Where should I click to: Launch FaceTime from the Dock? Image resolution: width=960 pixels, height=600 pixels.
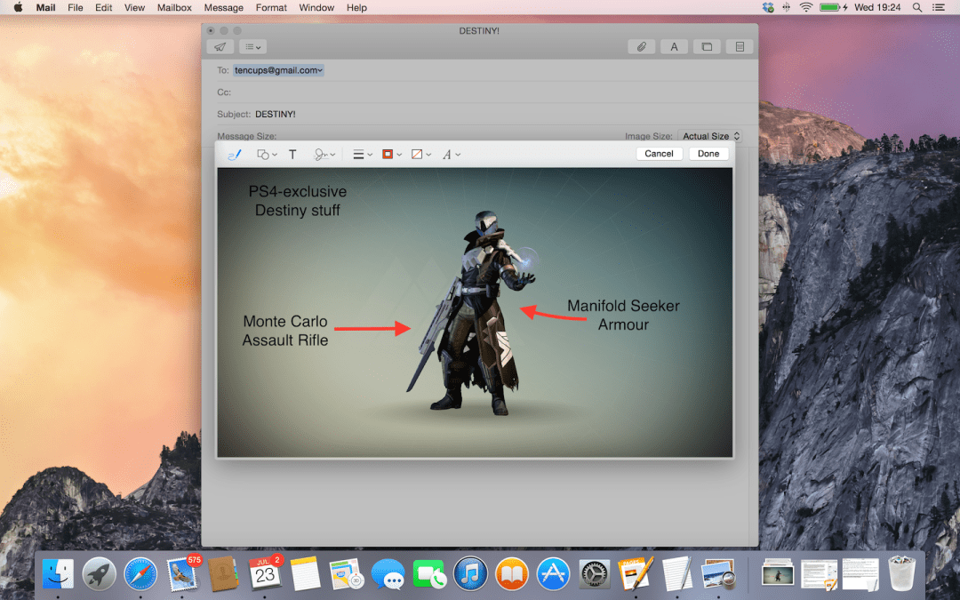pyautogui.click(x=429, y=575)
